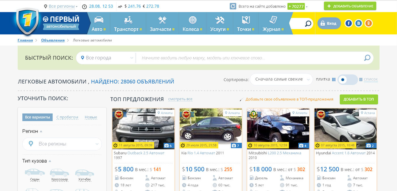The width and height of the screenshot is (397, 191).
Task: Click Добавьте свое объявление в ТОП-предложения link
Action: pos(289,99)
